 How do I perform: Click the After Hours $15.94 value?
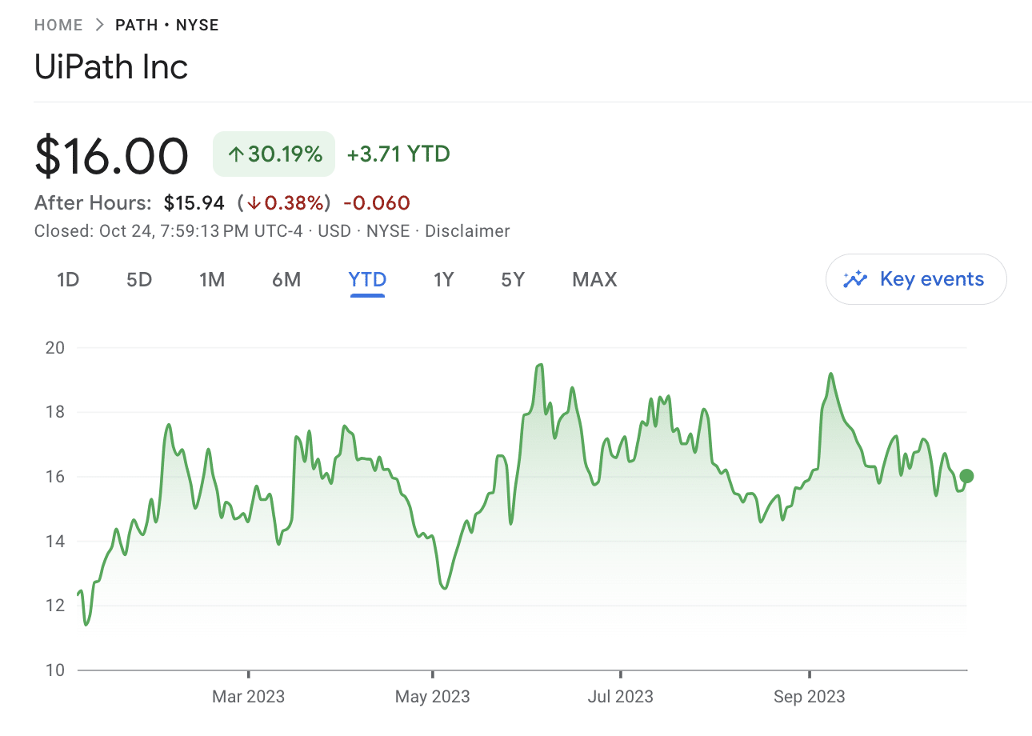click(194, 203)
